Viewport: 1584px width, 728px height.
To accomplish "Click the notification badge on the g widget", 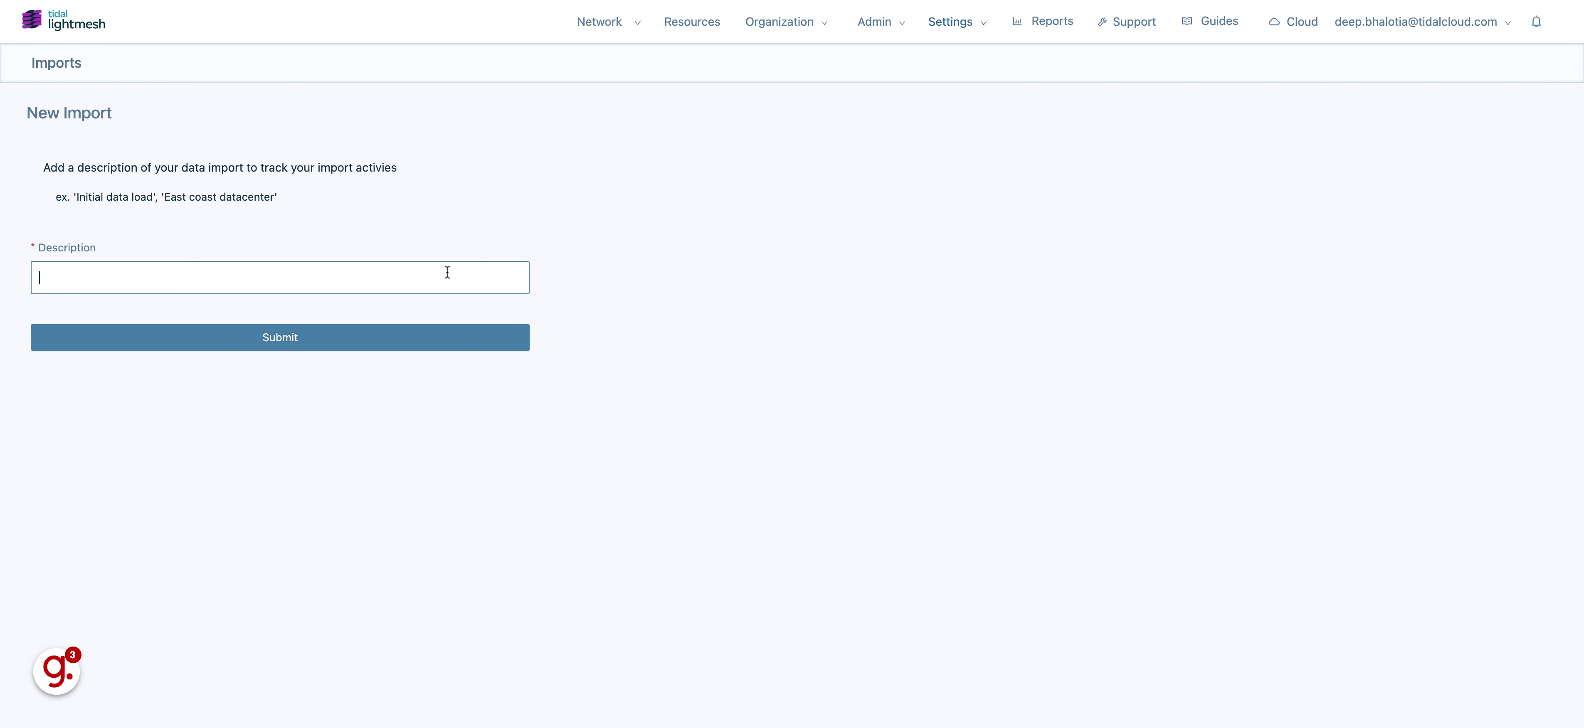I will (73, 654).
